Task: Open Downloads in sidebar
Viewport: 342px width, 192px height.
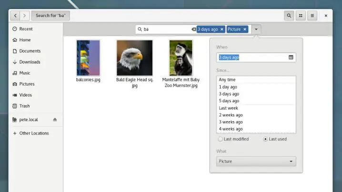Action: (36, 62)
